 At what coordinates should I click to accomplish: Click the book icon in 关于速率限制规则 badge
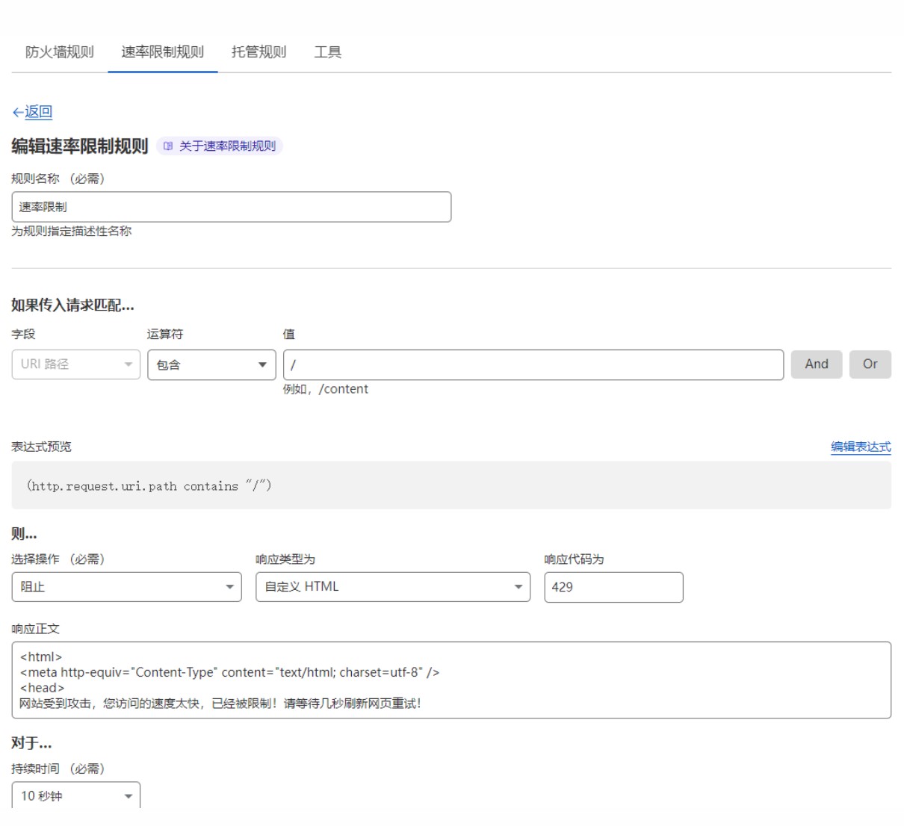tap(168, 146)
